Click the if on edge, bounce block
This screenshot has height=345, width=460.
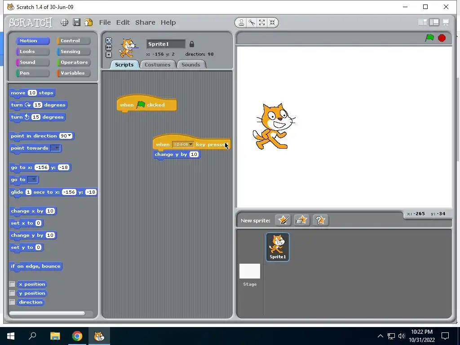(x=35, y=266)
